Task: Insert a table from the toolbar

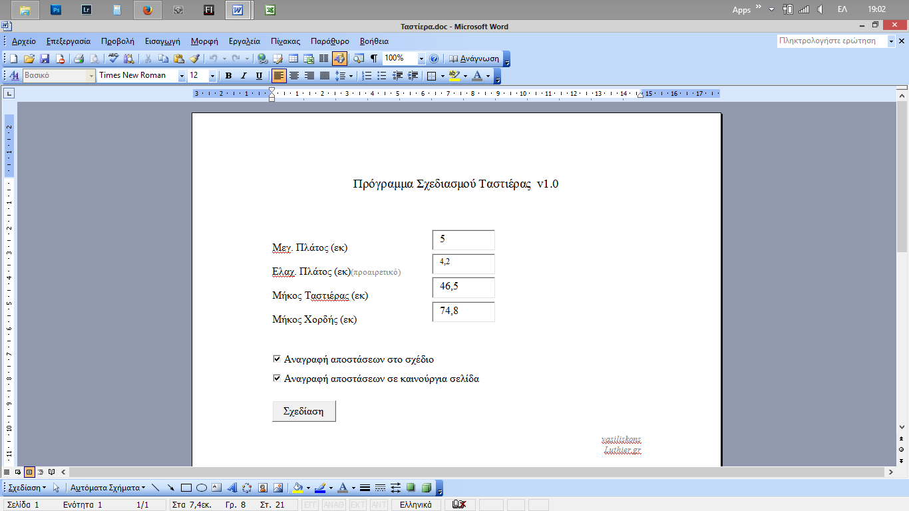Action: pyautogui.click(x=293, y=59)
